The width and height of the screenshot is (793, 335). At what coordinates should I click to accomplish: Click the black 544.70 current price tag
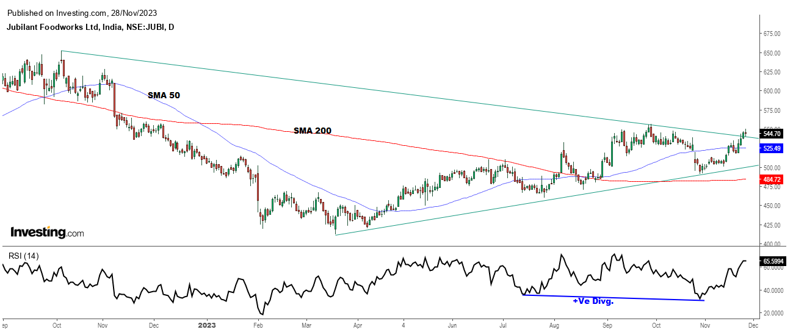click(x=772, y=134)
